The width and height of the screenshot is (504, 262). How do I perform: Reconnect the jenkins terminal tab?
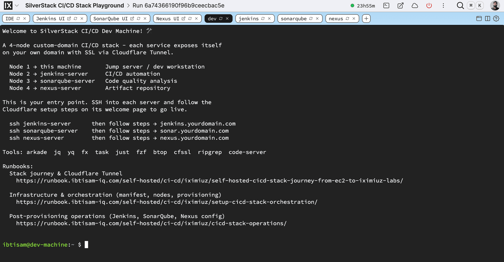pyautogui.click(x=263, y=19)
